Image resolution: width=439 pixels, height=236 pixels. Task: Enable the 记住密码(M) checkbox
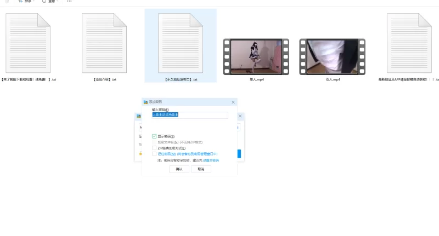coord(154,154)
